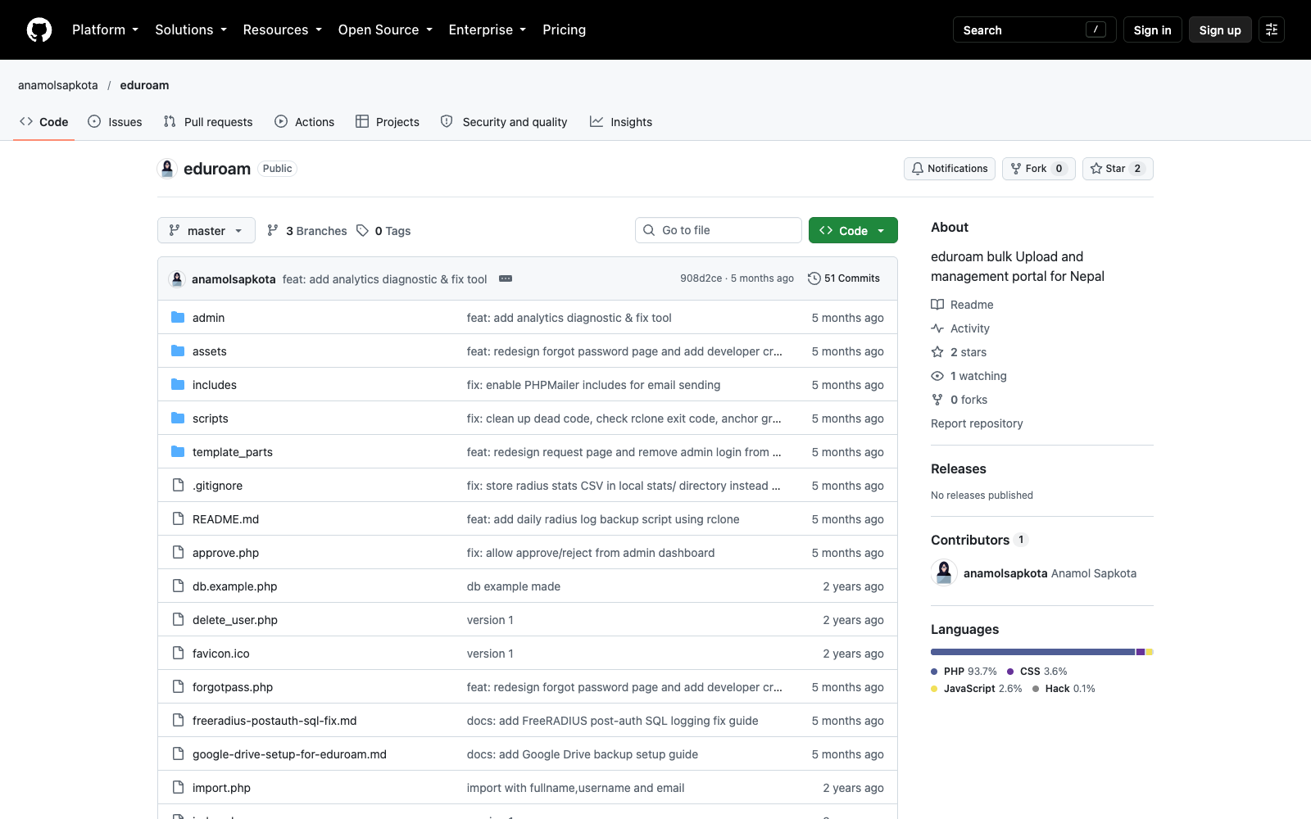Click the branch icon beside 3 Branches

coord(273,231)
